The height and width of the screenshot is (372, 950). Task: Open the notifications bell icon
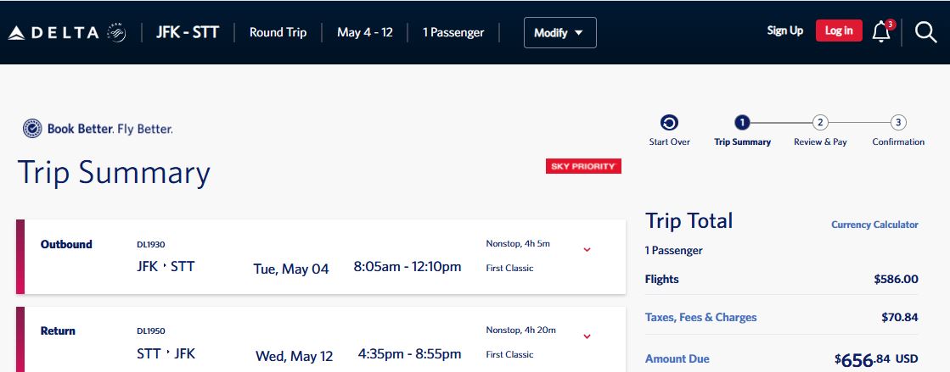[x=881, y=32]
